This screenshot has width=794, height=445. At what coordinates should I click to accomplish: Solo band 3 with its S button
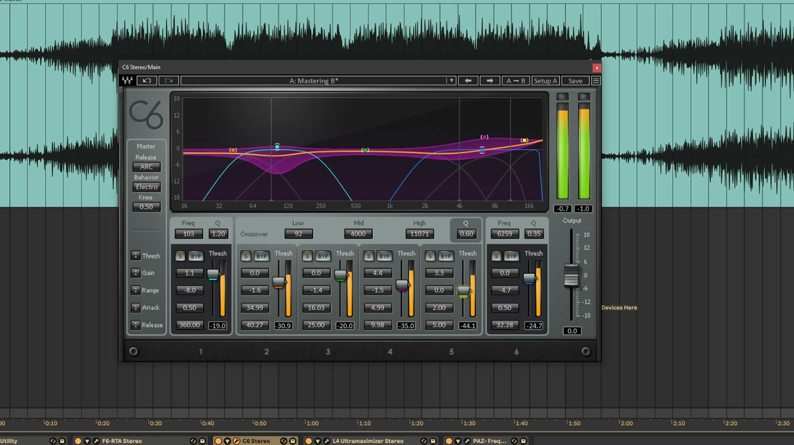307,256
